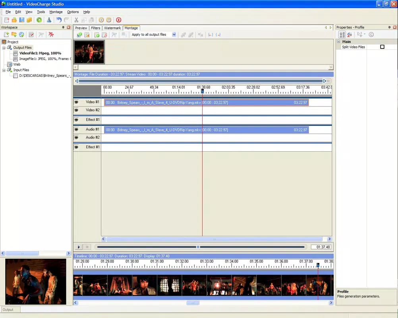This screenshot has height=318, width=398.
Task: Add folder icon in Workspace toolbar
Action: [x=14, y=35]
